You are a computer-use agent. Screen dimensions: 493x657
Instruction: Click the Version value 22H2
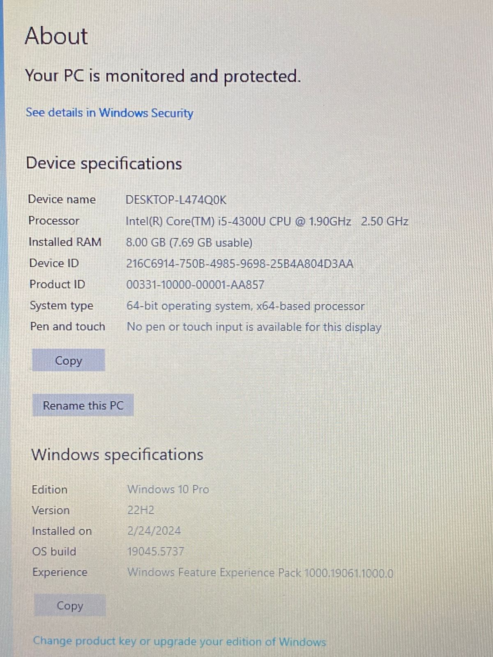[141, 510]
